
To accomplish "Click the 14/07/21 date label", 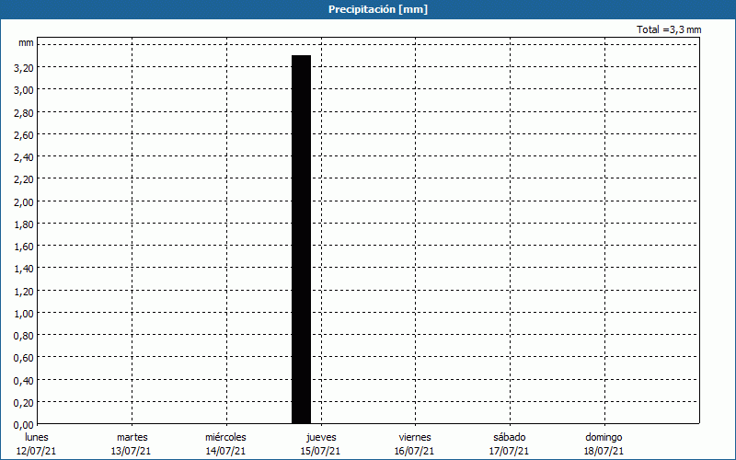I will 225,451.
